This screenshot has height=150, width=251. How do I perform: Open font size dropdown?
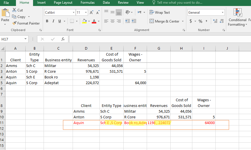click(x=86, y=13)
